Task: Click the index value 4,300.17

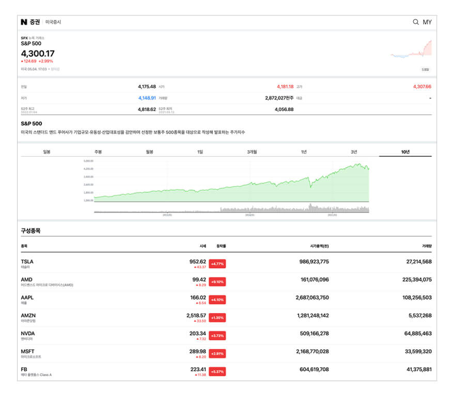Action: pyautogui.click(x=38, y=54)
